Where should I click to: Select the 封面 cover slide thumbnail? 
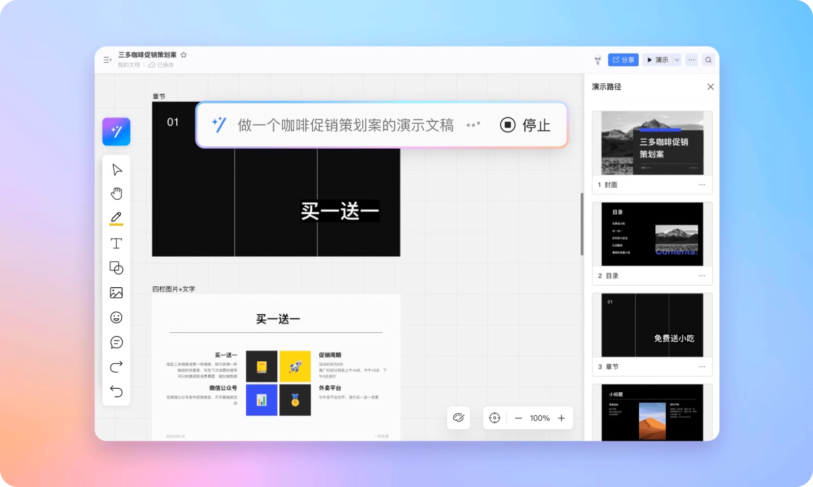coord(652,143)
